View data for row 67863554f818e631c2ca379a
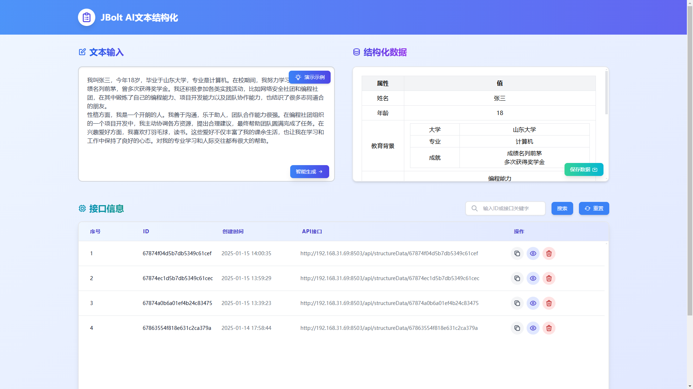The image size is (693, 389). click(533, 328)
